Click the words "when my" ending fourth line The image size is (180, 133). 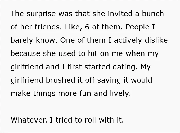pyautogui.click(x=142, y=54)
